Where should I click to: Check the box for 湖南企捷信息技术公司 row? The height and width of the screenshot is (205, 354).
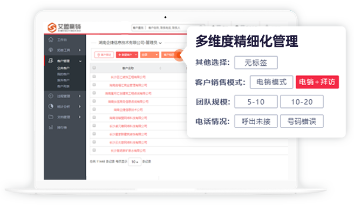click(x=94, y=110)
